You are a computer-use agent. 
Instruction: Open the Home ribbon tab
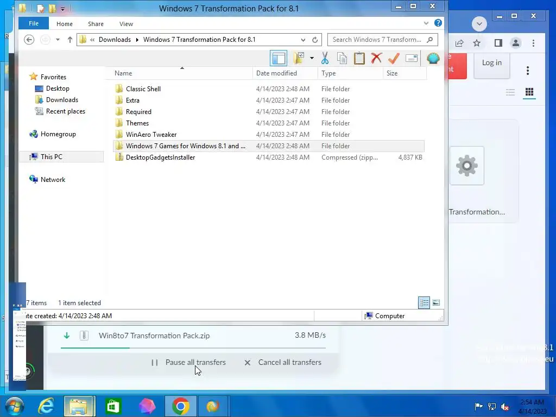pos(65,24)
